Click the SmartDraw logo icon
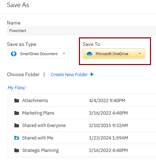 coord(14,54)
